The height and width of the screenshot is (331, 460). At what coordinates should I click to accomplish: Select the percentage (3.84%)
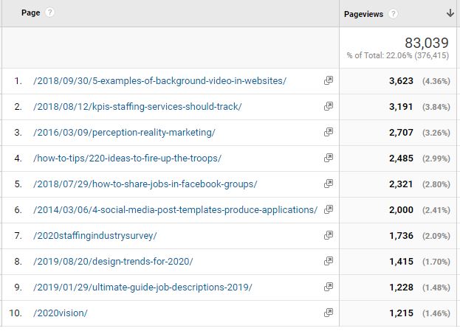[x=436, y=107]
